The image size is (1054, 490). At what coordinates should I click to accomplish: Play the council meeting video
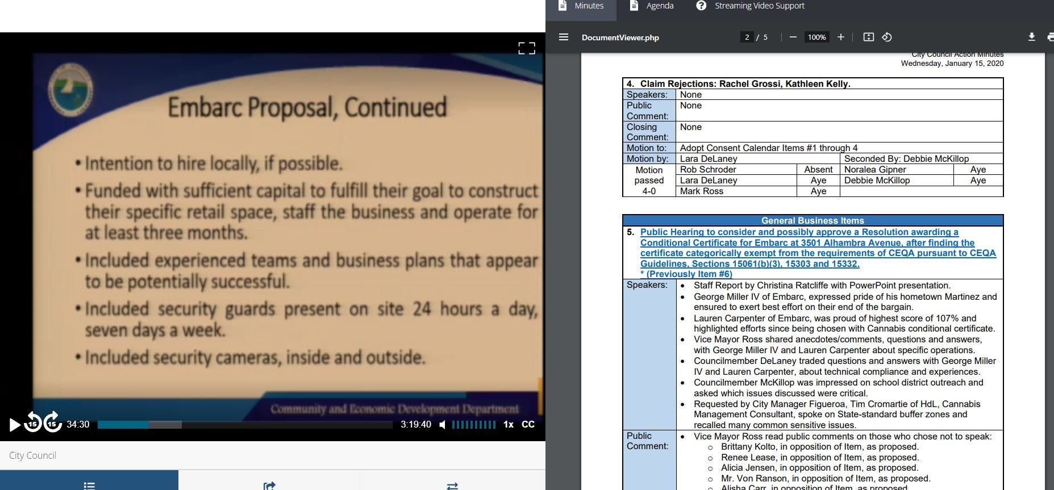pos(15,424)
